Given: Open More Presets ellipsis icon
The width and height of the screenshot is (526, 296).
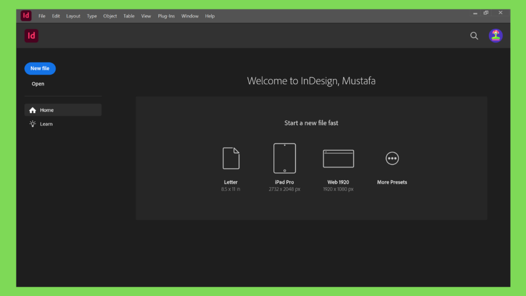Looking at the screenshot, I should point(392,158).
